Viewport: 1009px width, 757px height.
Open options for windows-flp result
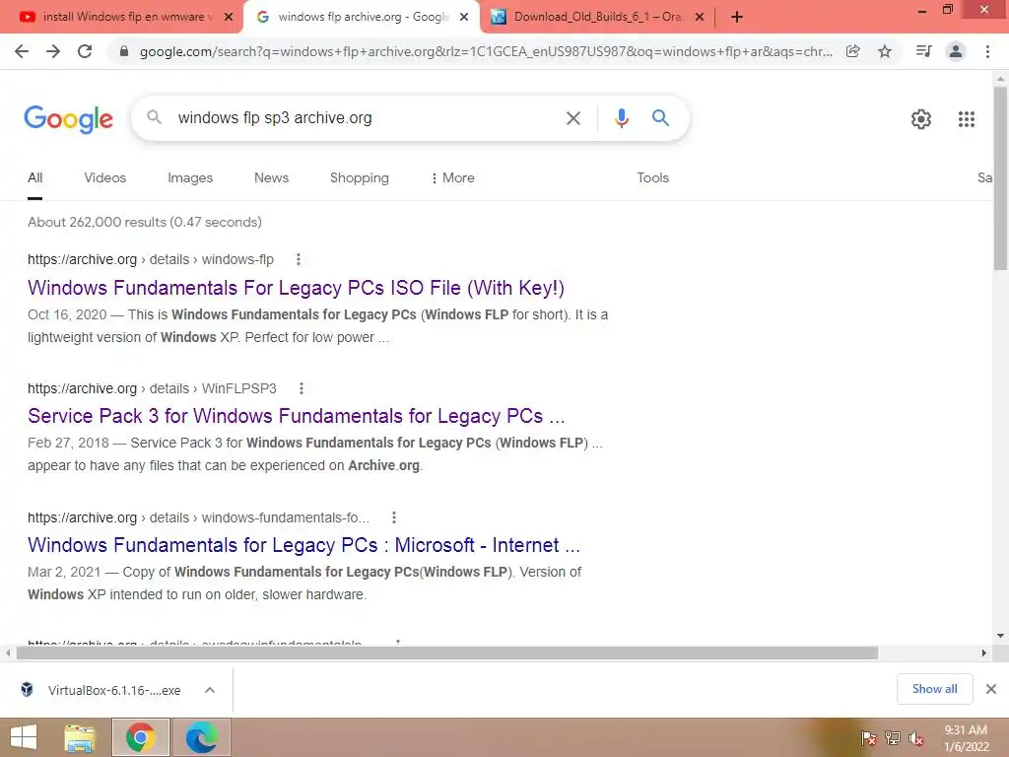tap(298, 259)
